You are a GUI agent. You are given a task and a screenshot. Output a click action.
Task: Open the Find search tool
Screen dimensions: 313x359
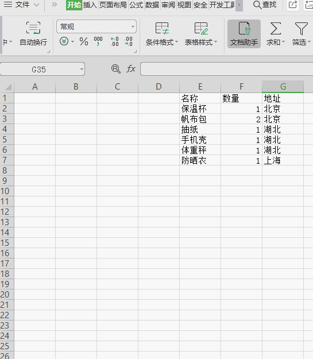(265, 5)
